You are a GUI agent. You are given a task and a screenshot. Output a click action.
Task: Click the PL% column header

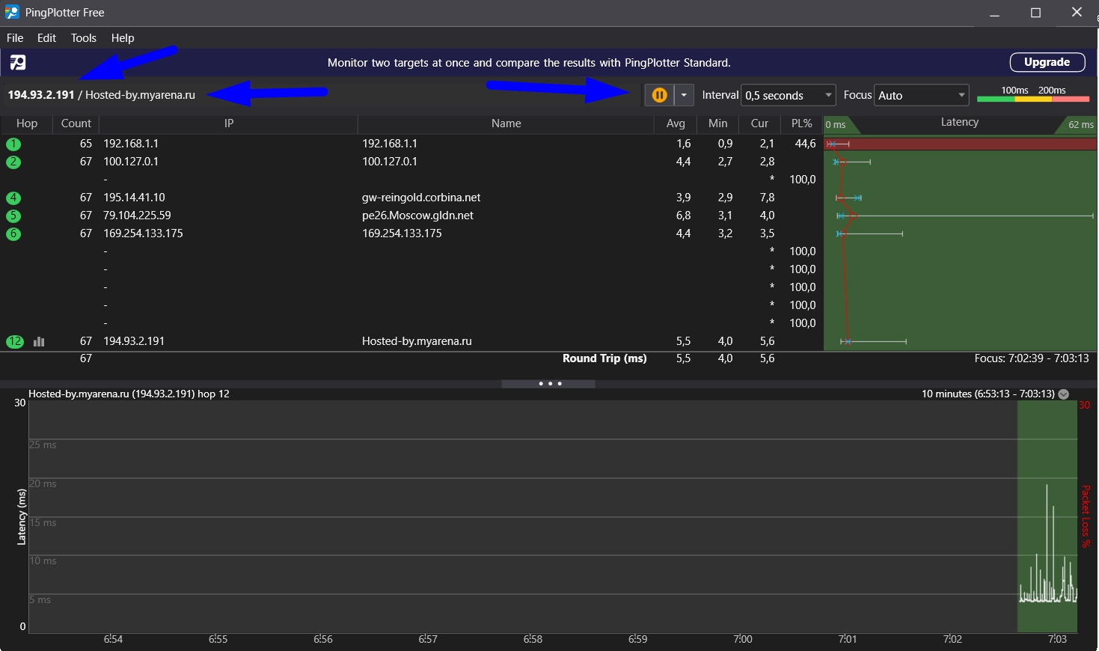(x=802, y=123)
